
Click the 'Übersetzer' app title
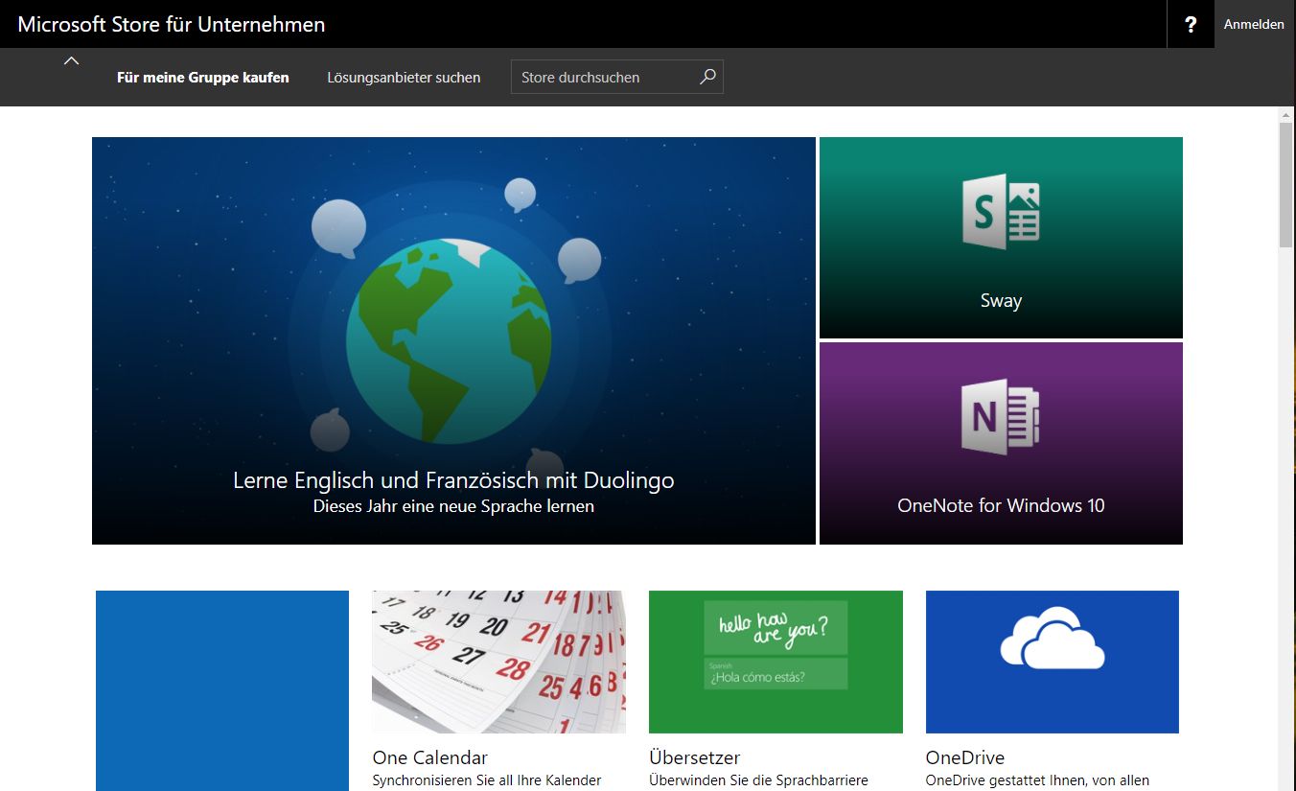(695, 757)
